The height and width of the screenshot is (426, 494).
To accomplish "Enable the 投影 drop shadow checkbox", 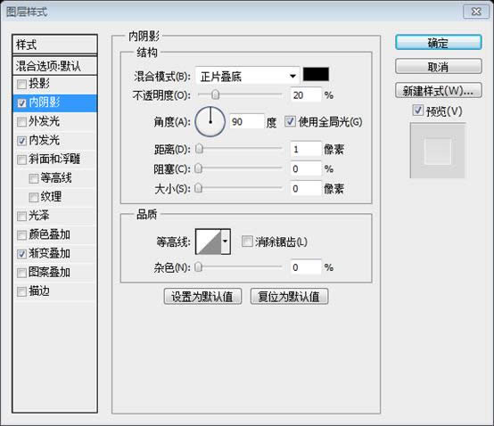I will (x=21, y=84).
